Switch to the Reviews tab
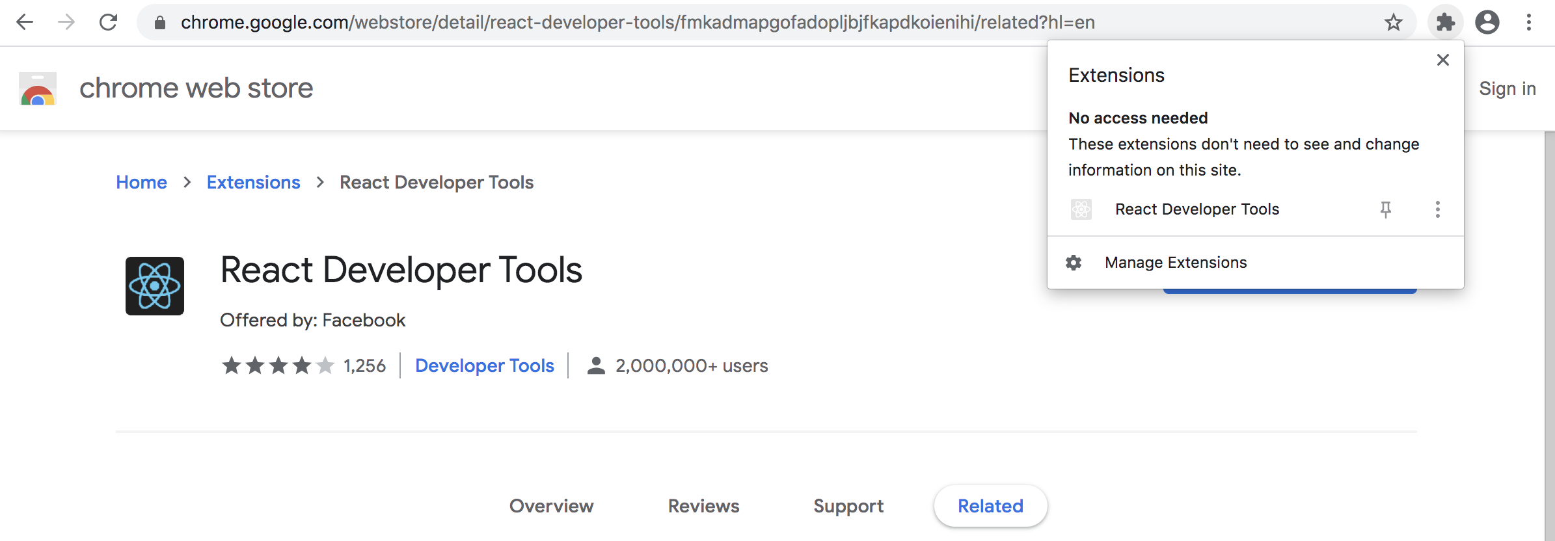 pos(703,506)
